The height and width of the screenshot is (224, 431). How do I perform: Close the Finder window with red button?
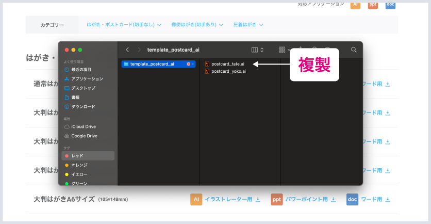(x=67, y=50)
